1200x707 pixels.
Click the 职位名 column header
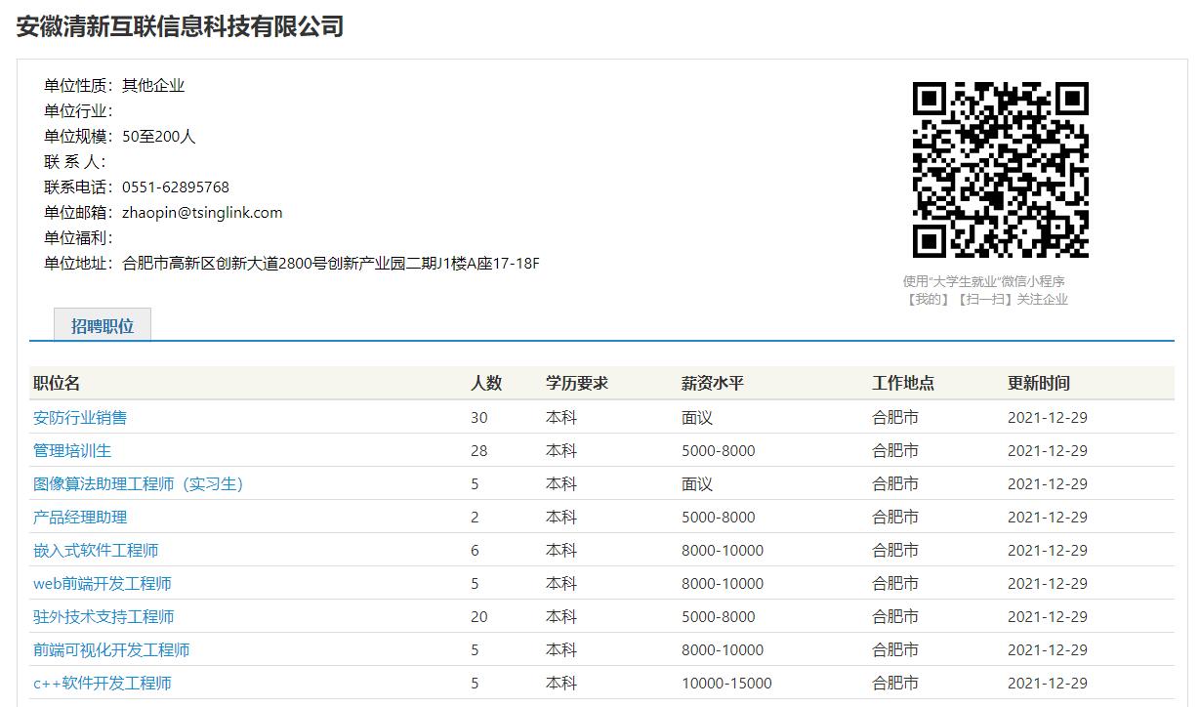click(x=57, y=384)
